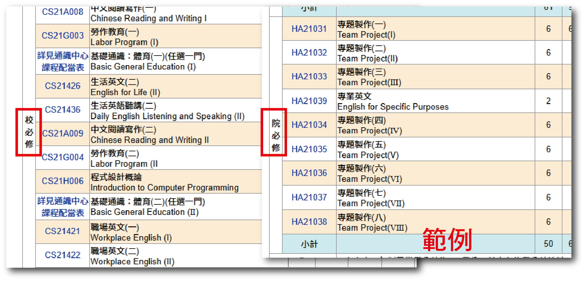Image resolution: width=585 pixels, height=281 pixels.
Task: Click 'Chinese Reading and Writing II' text
Action: pyautogui.click(x=150, y=140)
